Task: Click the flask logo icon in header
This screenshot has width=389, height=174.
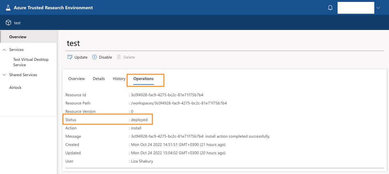Action: pyautogui.click(x=8, y=8)
